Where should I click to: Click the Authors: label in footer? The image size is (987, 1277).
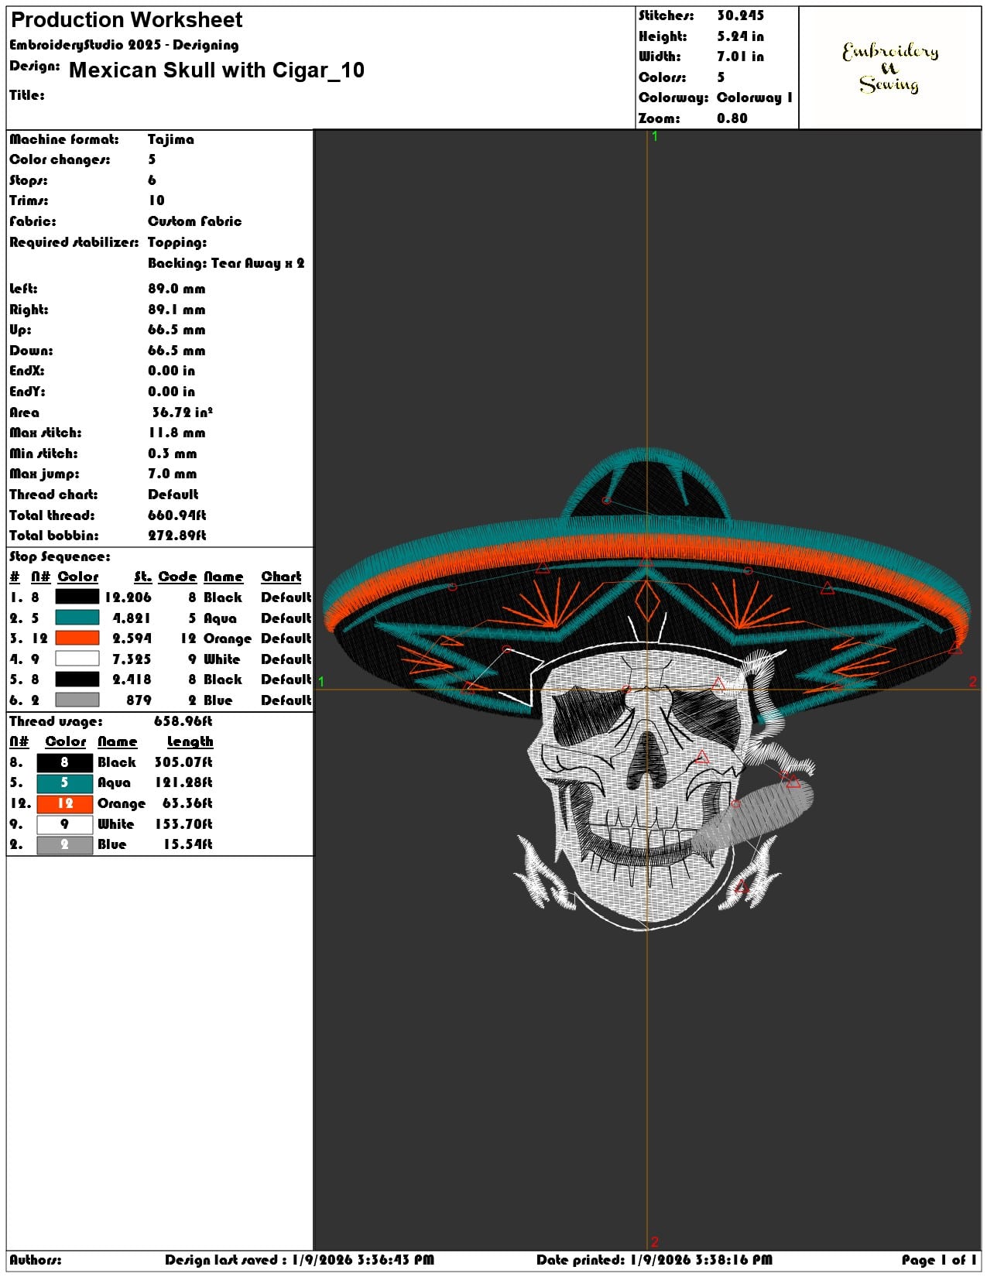36,1260
